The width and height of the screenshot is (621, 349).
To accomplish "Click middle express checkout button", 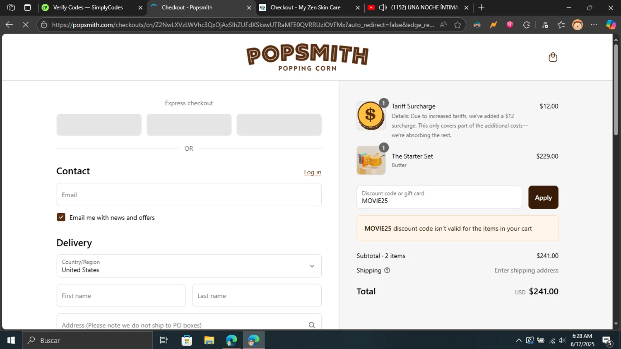I will [x=189, y=125].
